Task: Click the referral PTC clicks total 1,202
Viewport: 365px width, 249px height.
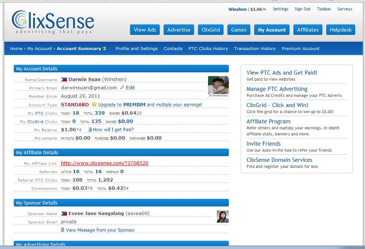Action: (106, 180)
